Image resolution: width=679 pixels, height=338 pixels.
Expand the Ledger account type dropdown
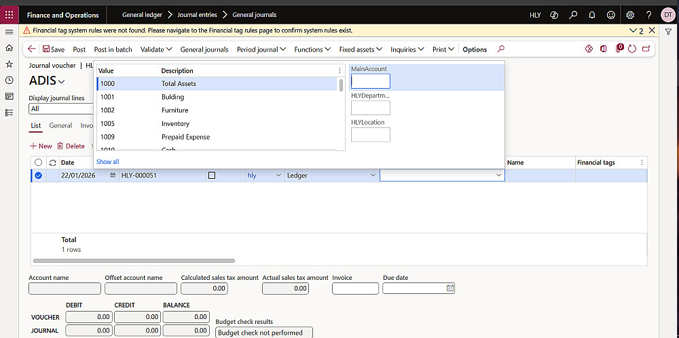[x=372, y=175]
